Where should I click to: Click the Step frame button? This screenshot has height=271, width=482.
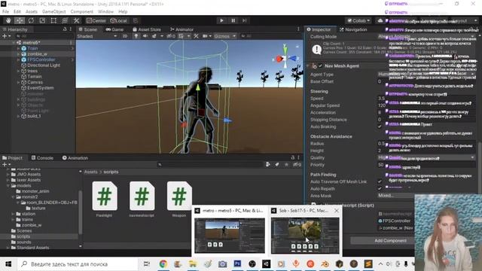click(244, 20)
